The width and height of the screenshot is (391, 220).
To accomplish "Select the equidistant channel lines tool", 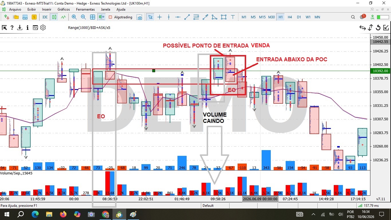I will coord(196,17).
